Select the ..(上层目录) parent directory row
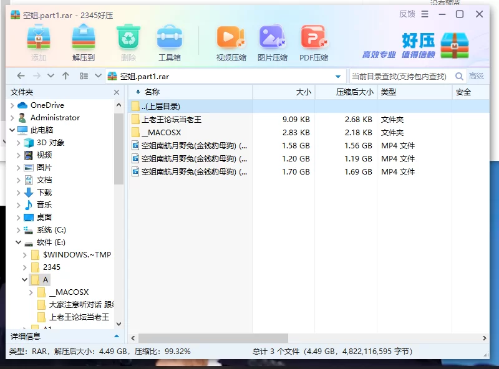The height and width of the screenshot is (369, 499). pyautogui.click(x=309, y=106)
